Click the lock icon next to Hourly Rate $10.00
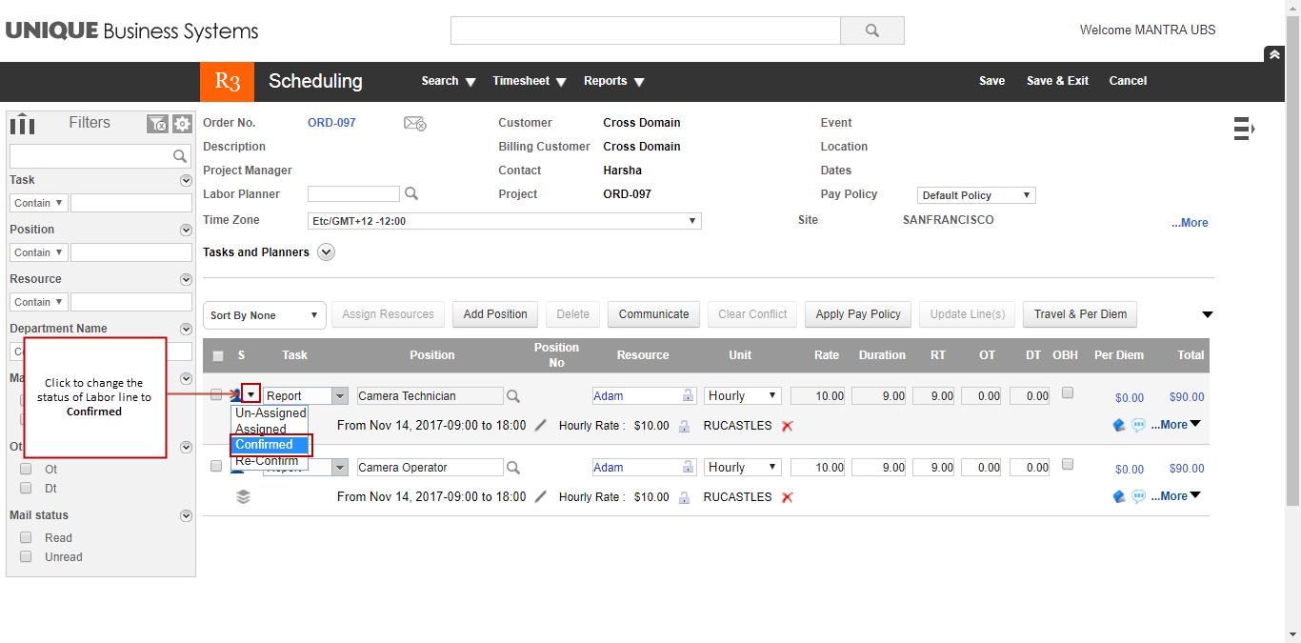 684,426
